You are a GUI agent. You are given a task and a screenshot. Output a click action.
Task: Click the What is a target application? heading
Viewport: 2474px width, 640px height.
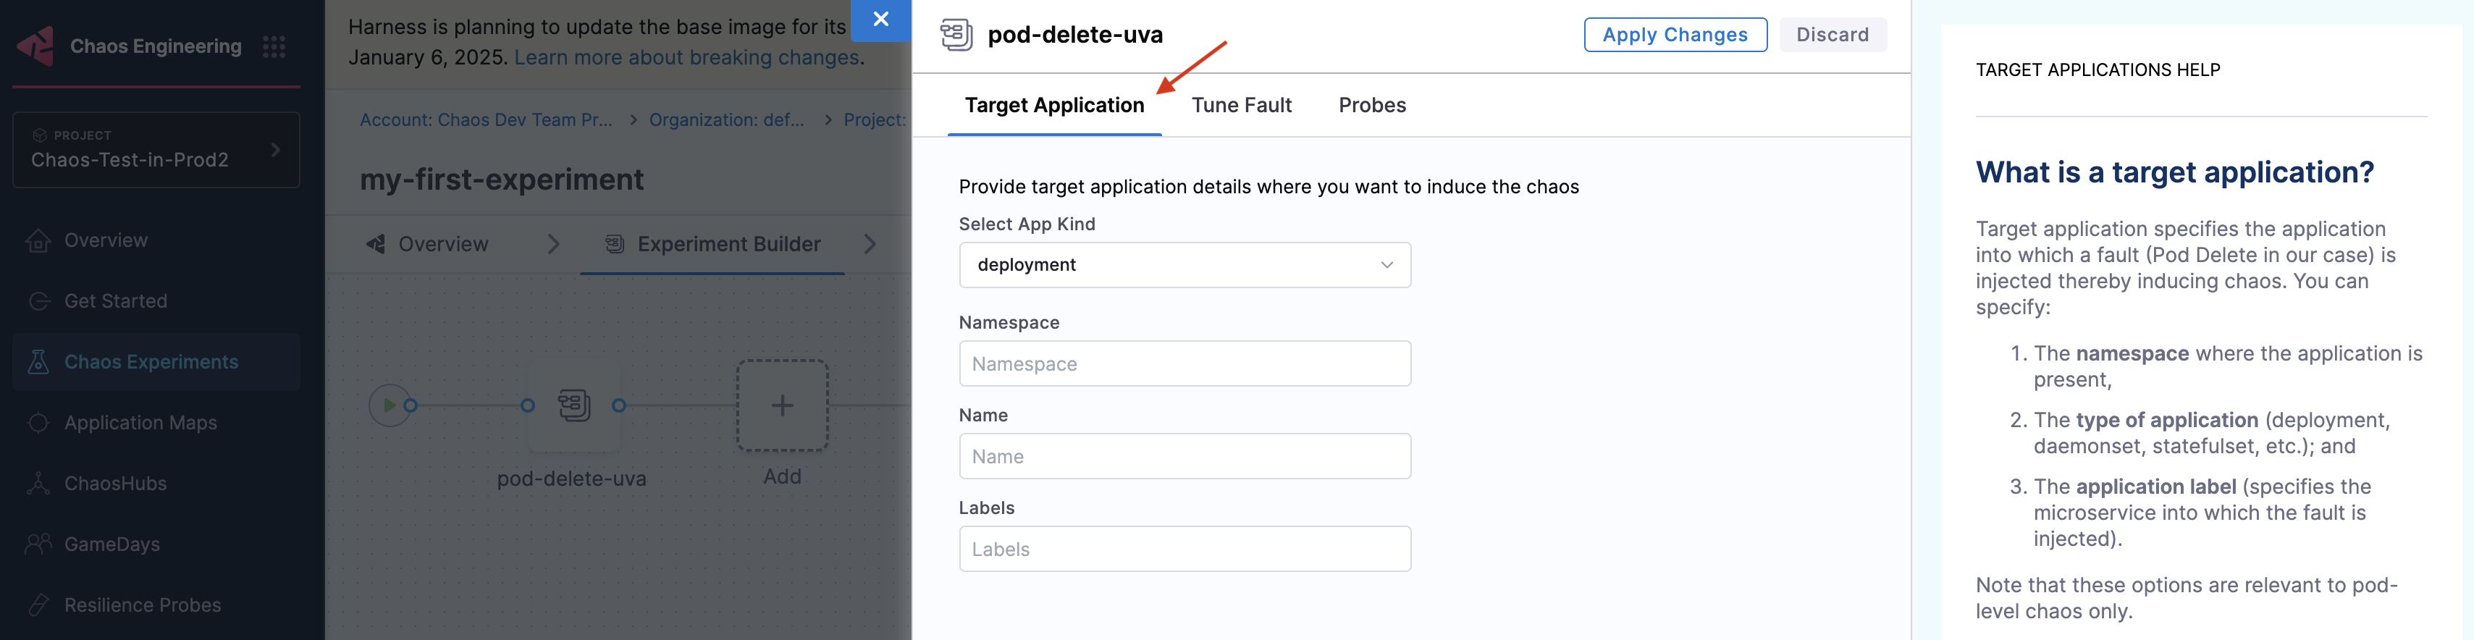2174,172
